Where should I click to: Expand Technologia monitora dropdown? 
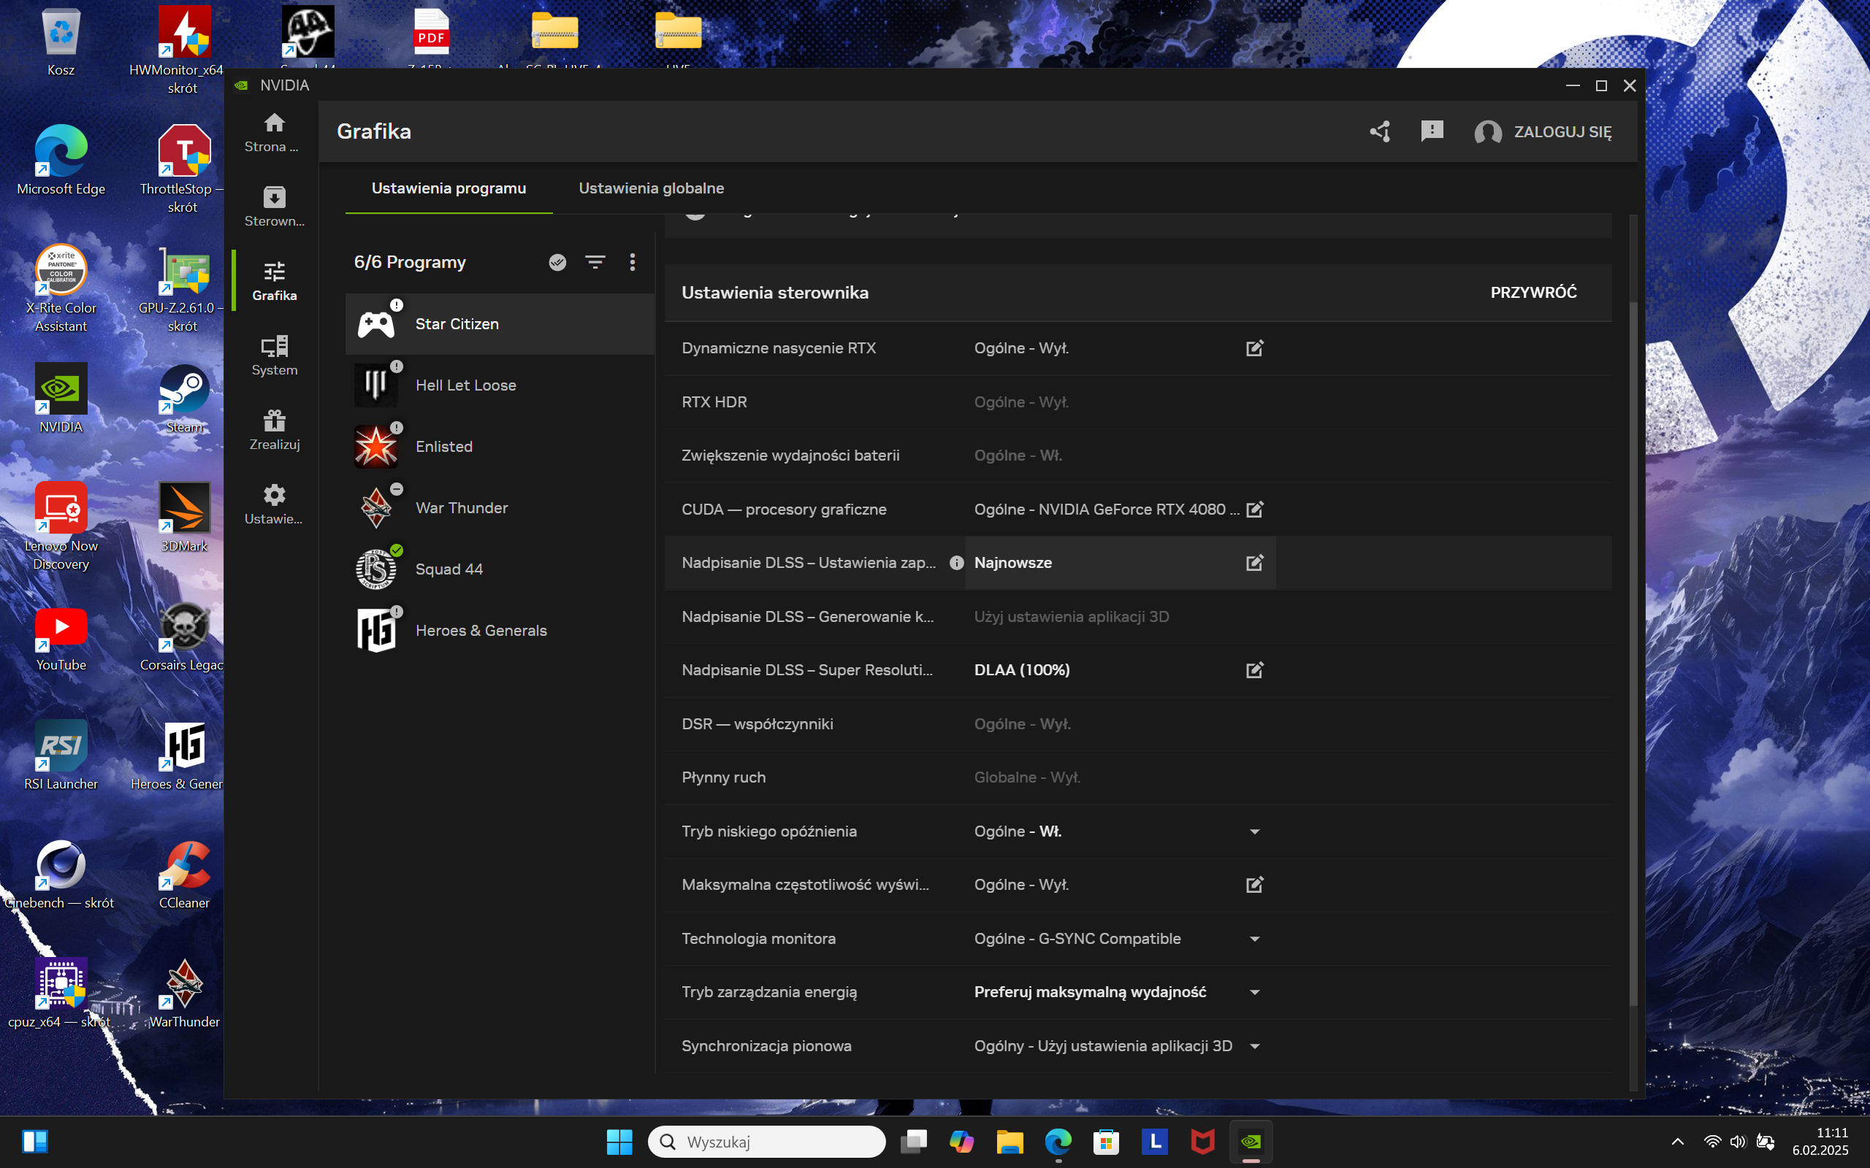click(1254, 940)
